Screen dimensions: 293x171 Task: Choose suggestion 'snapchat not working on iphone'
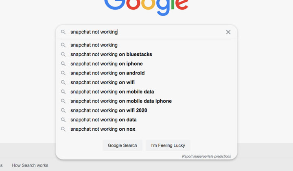pyautogui.click(x=146, y=64)
